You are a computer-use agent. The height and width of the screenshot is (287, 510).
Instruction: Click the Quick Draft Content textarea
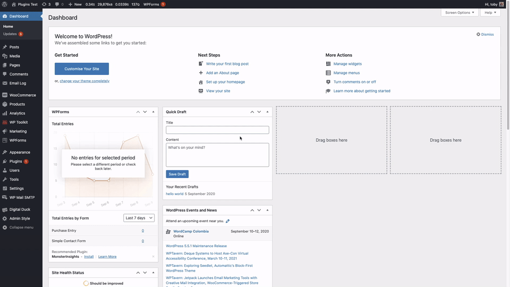point(217,155)
